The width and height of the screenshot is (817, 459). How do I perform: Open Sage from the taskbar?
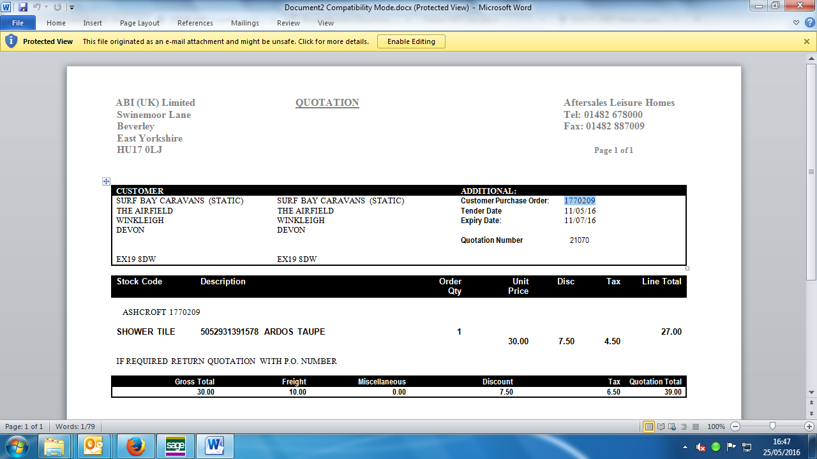click(176, 446)
